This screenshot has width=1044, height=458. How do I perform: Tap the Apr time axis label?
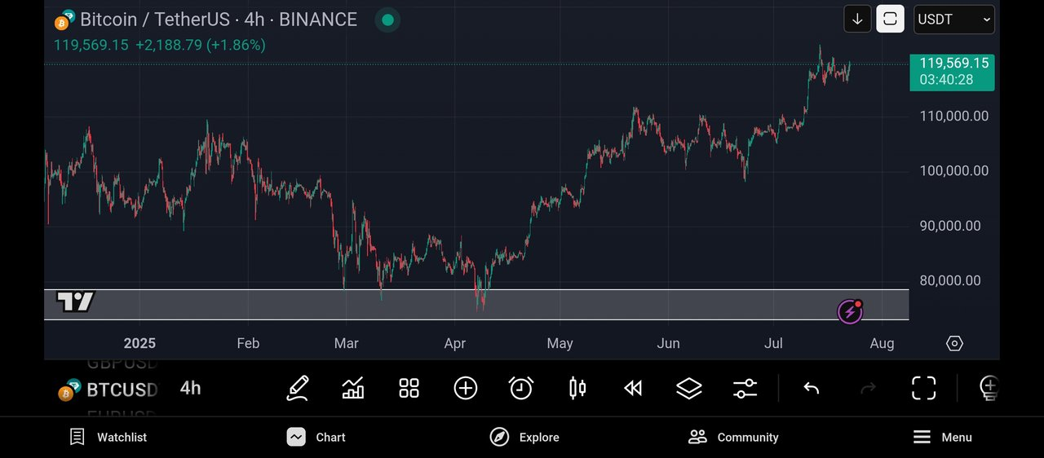click(455, 343)
